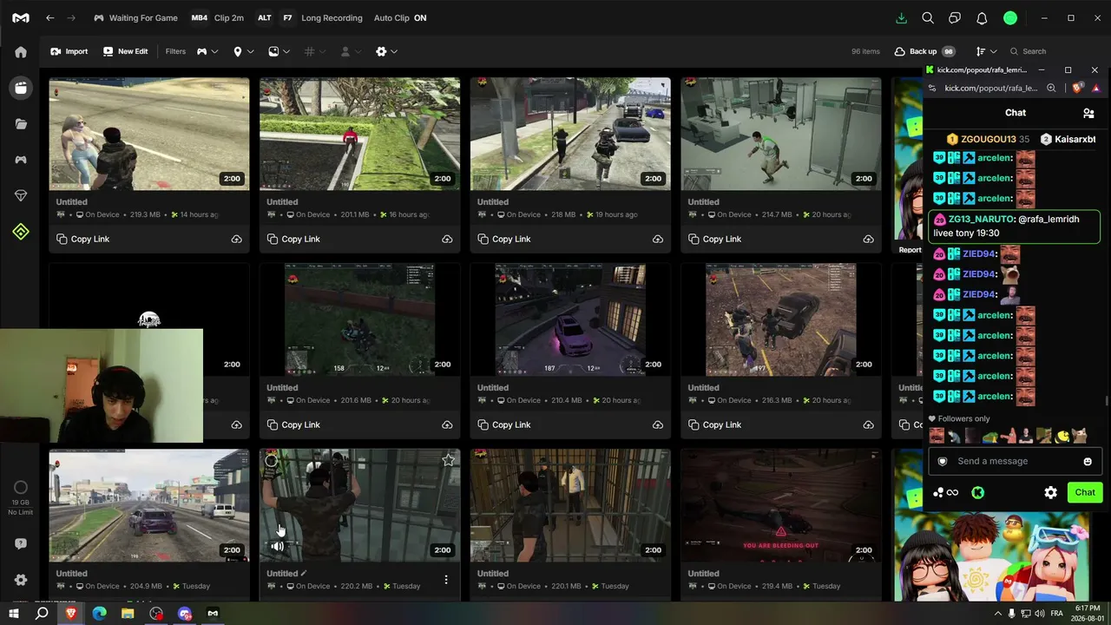Toggle Auto Clip ON setting

(400, 17)
